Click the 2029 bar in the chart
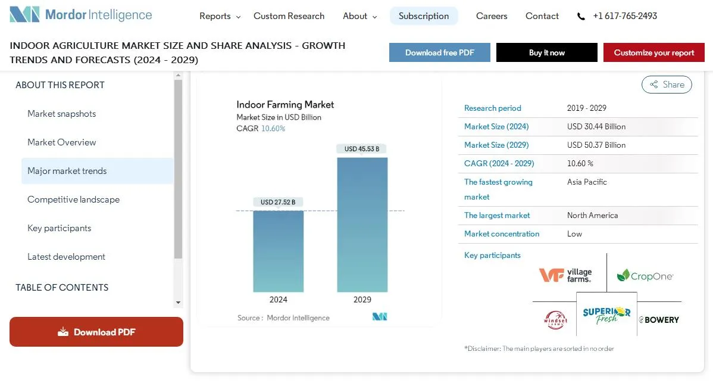The width and height of the screenshot is (713, 386). [x=362, y=225]
